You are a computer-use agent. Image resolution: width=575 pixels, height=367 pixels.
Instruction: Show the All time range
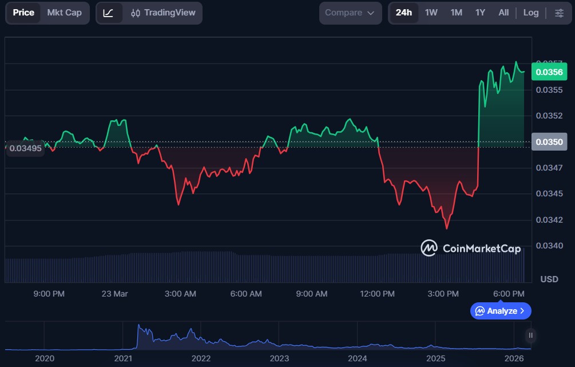pos(503,13)
